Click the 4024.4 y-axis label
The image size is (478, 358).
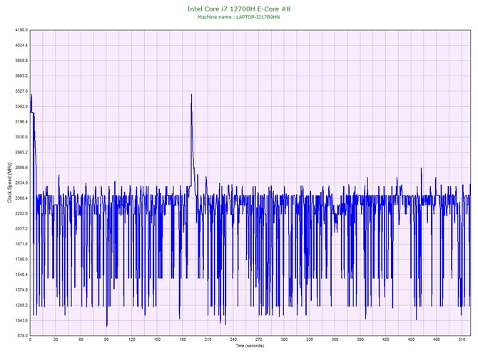coord(21,46)
